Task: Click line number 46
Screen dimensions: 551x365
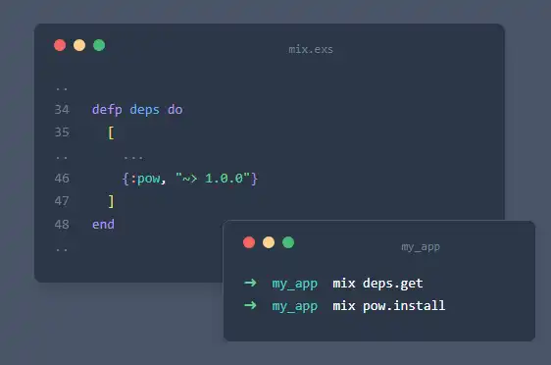Action: coord(62,179)
